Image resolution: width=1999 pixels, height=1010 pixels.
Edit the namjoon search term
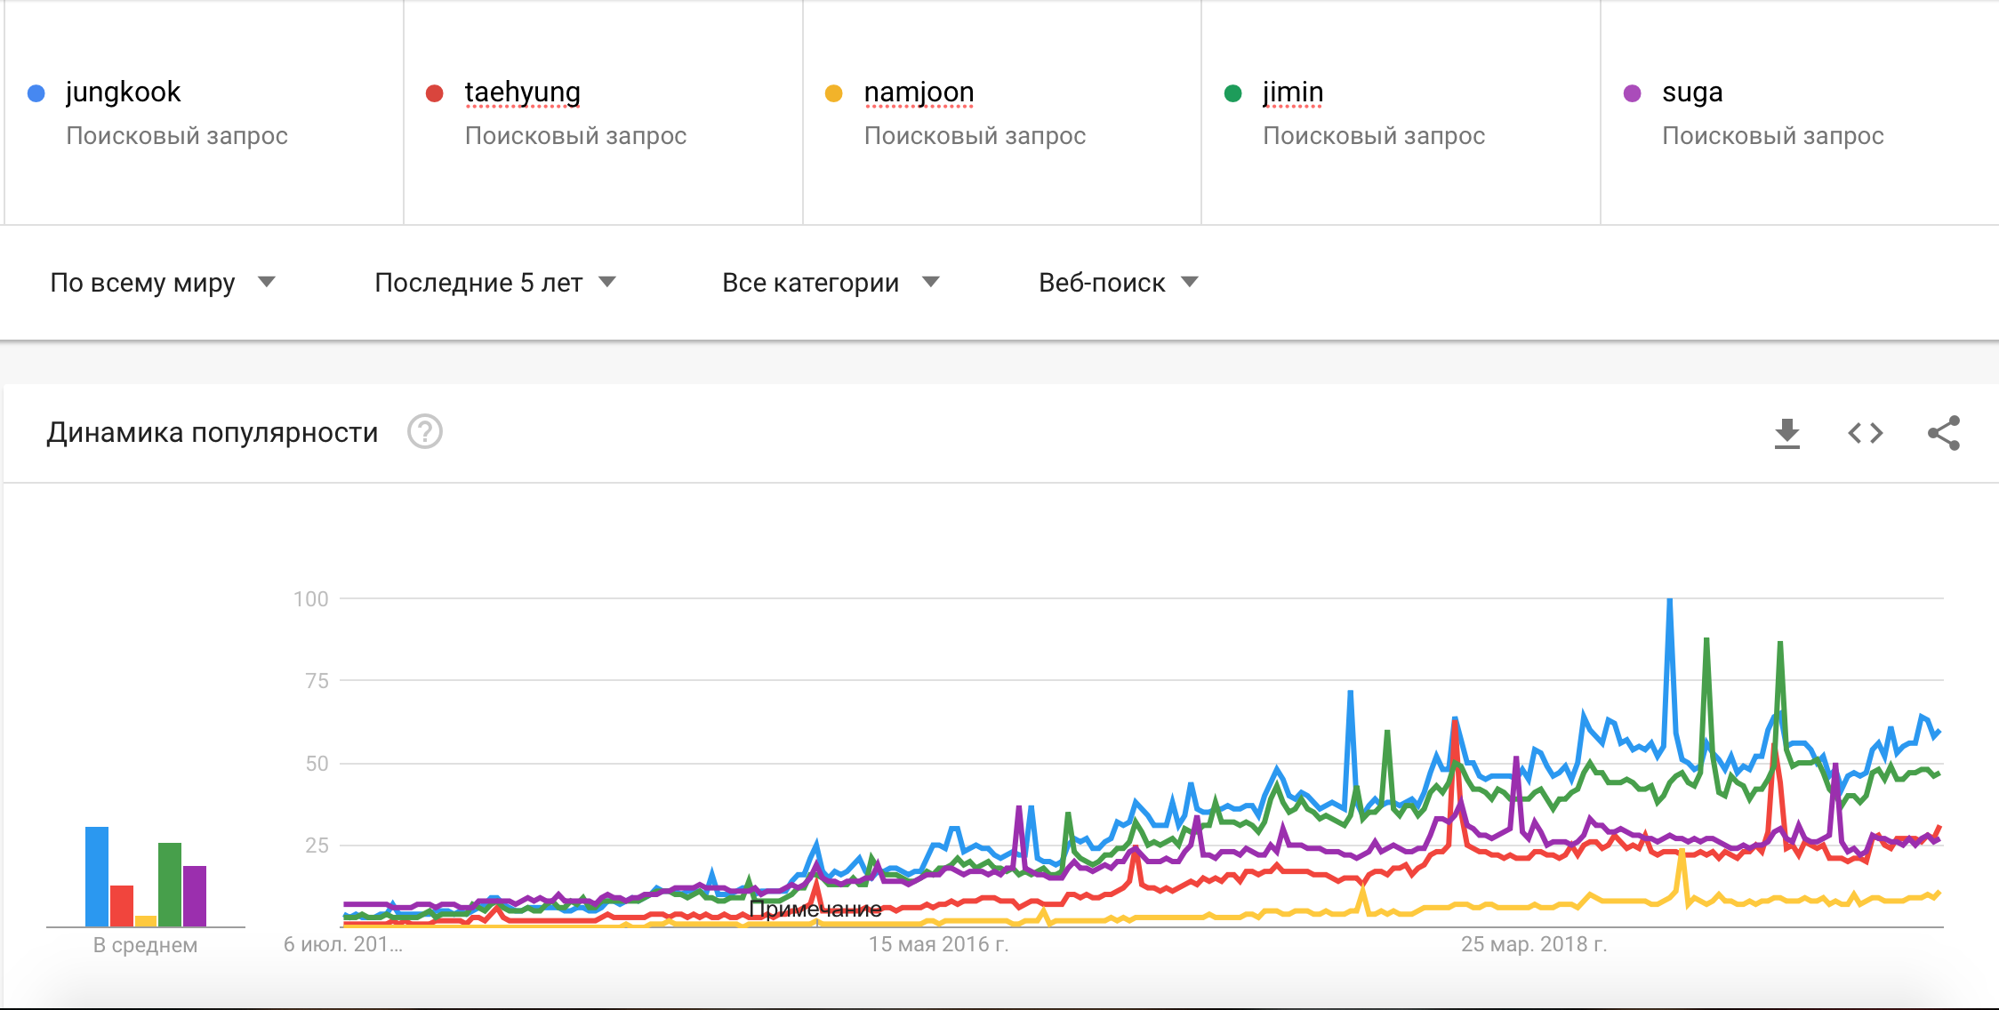919,92
